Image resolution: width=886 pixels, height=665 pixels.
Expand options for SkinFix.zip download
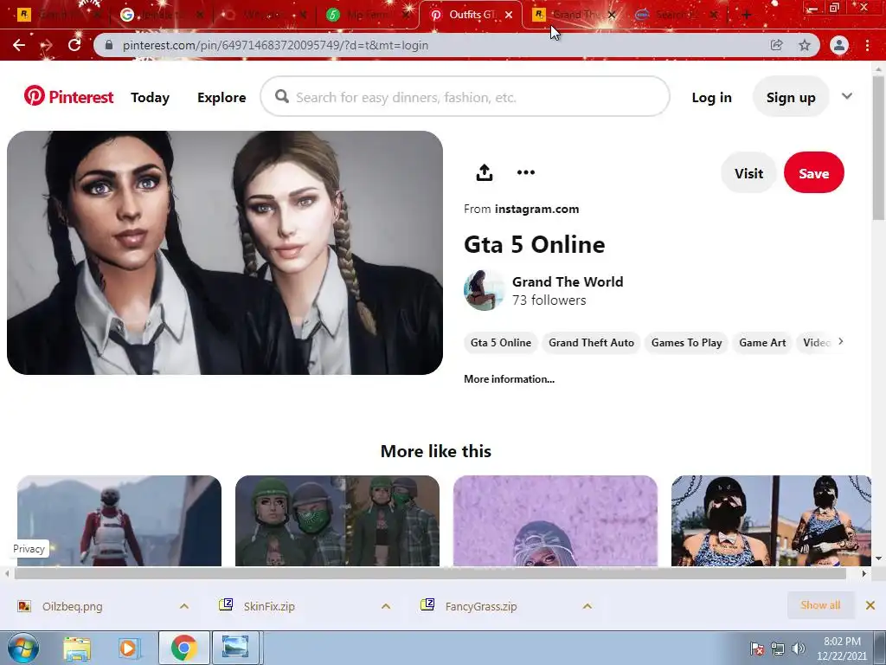(386, 606)
